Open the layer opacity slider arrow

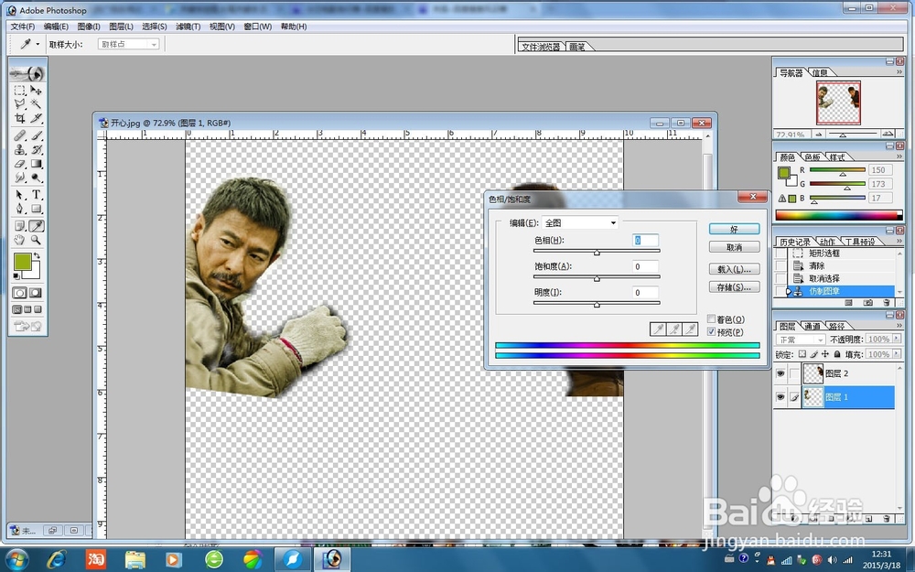(897, 340)
